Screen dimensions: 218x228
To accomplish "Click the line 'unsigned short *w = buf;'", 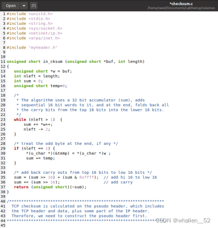I will click(43, 71).
